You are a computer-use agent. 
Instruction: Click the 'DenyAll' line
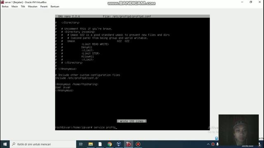coord(87,47)
